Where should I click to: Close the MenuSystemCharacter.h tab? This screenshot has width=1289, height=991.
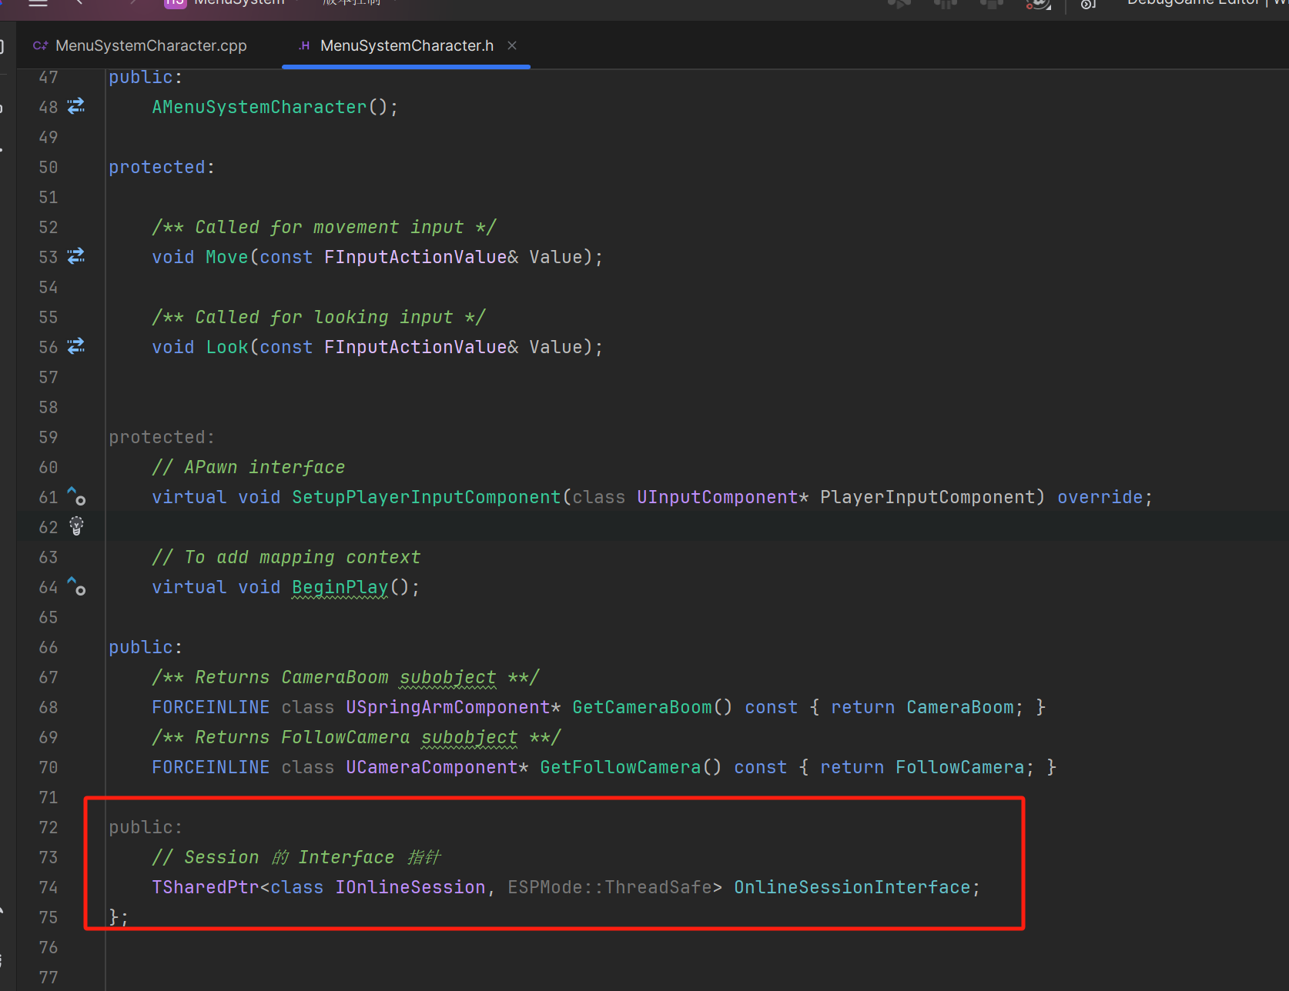(x=512, y=45)
